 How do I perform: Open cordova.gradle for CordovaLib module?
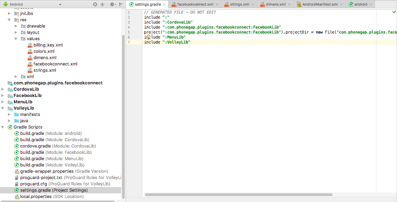35,146
